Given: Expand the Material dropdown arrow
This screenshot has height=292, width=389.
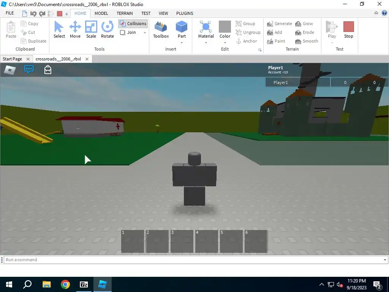Looking at the screenshot, I should [206, 43].
